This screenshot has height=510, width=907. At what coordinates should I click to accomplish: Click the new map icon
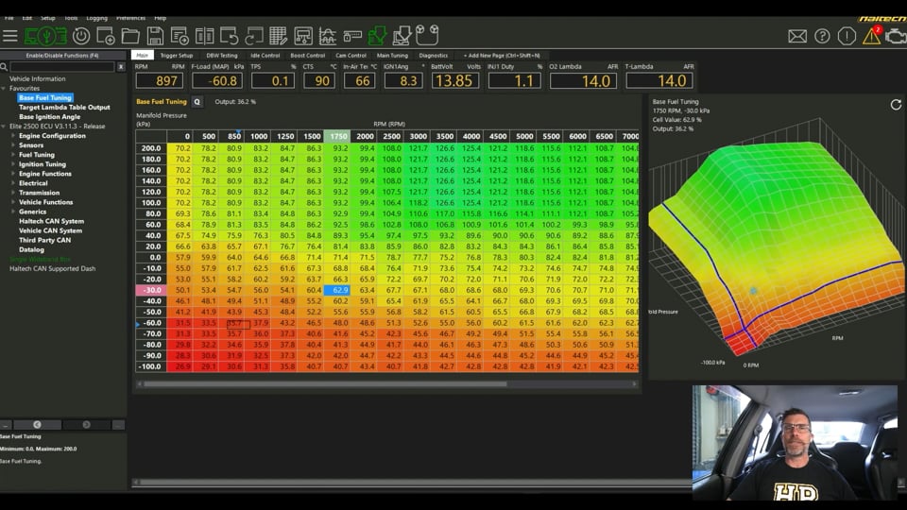click(106, 36)
